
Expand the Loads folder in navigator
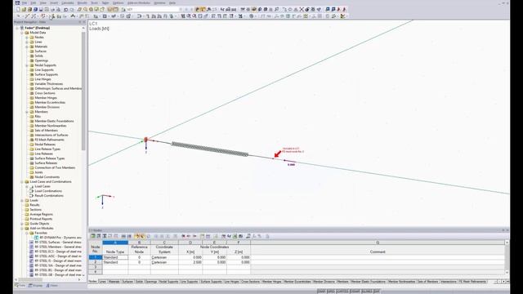click(22, 200)
